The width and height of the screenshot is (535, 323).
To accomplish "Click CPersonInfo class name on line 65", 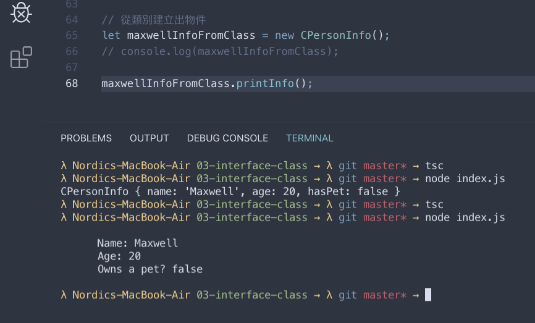I will 335,35.
